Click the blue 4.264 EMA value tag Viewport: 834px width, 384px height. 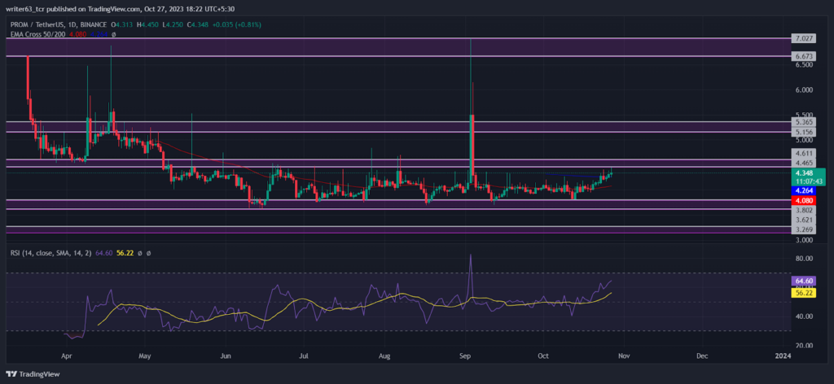pyautogui.click(x=802, y=190)
